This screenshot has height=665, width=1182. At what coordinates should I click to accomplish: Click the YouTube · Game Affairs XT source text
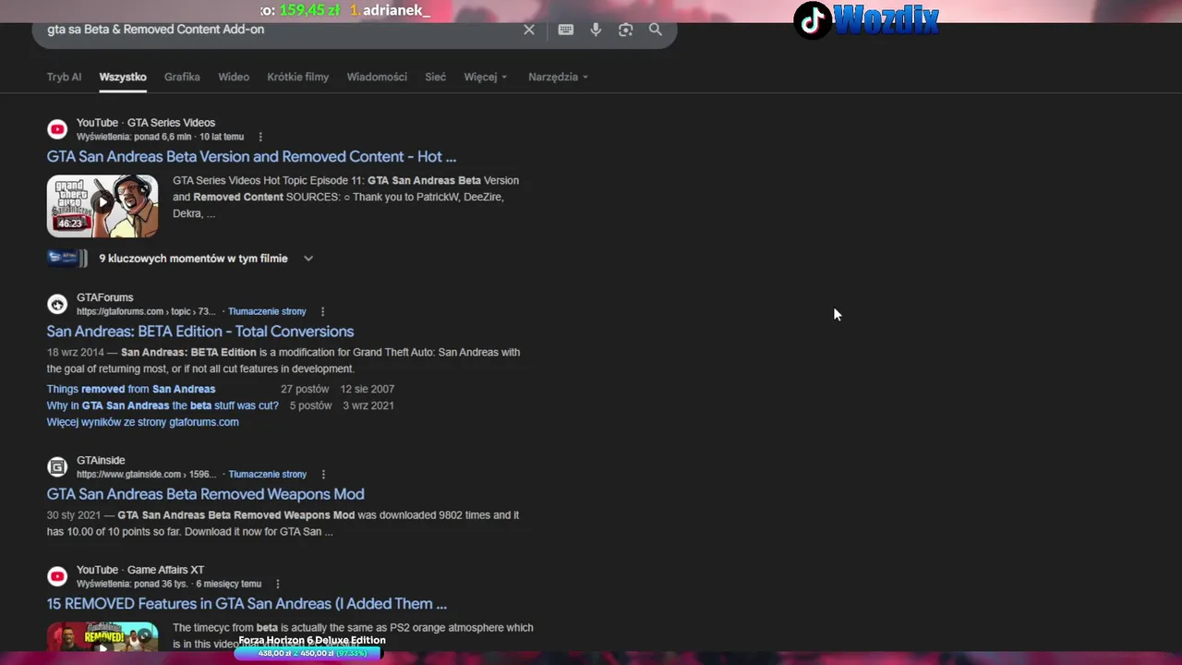(x=140, y=570)
